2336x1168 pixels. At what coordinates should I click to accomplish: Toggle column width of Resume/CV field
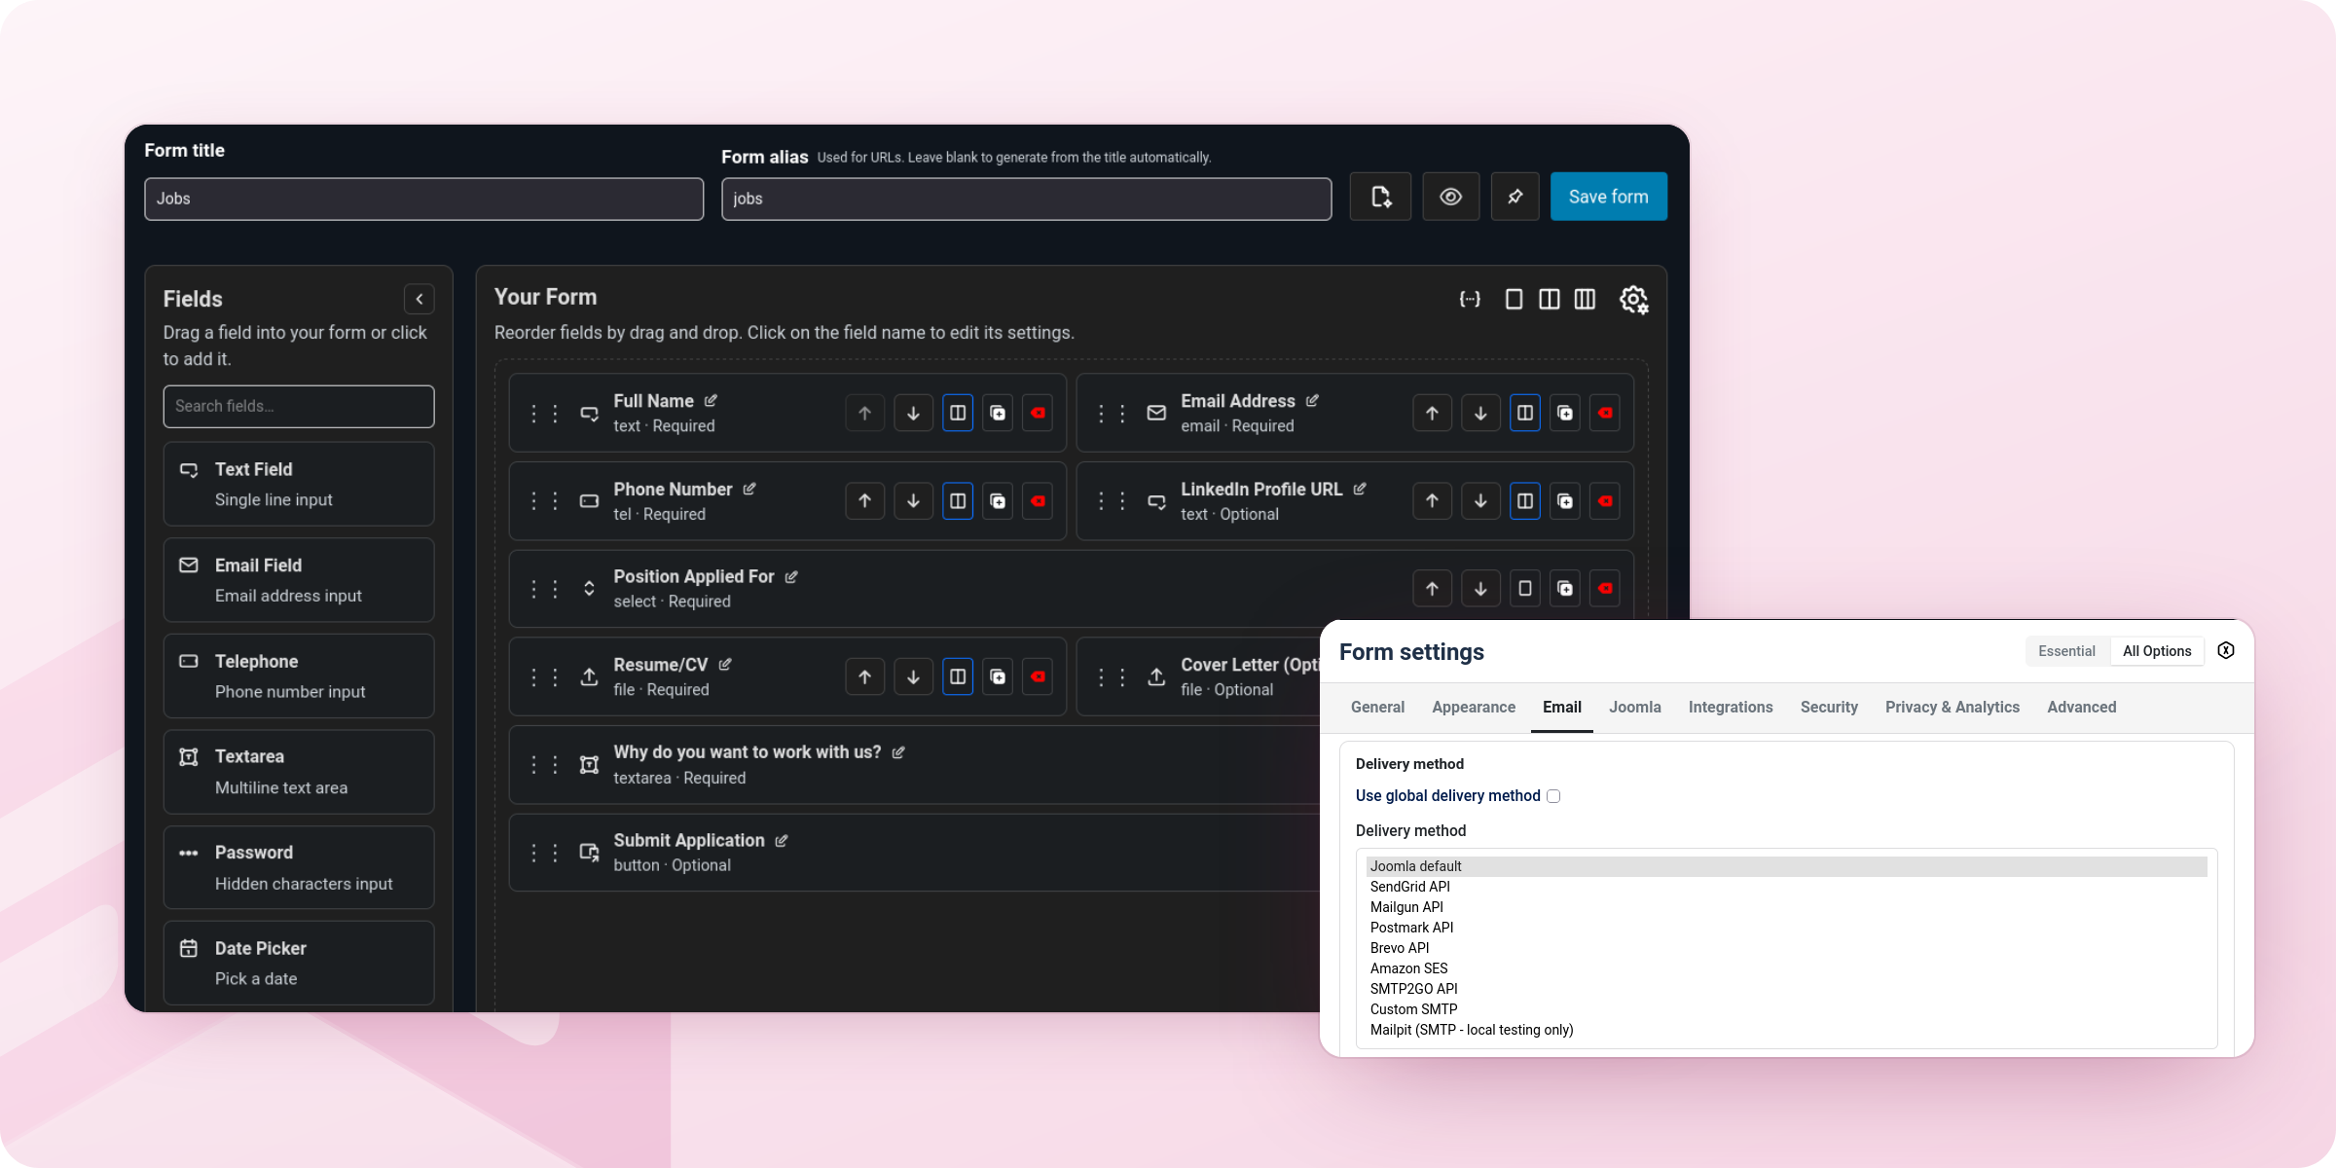pyautogui.click(x=958, y=676)
